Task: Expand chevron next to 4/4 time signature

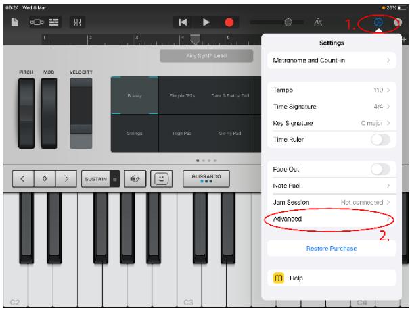Action: tap(388, 107)
